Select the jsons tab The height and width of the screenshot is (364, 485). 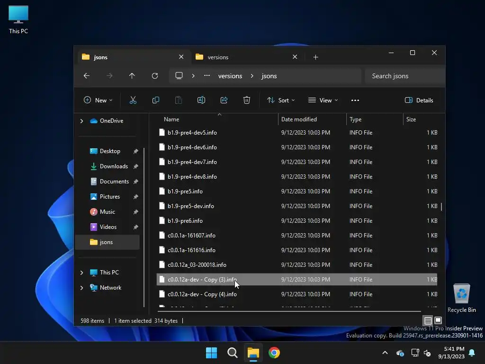click(x=133, y=57)
